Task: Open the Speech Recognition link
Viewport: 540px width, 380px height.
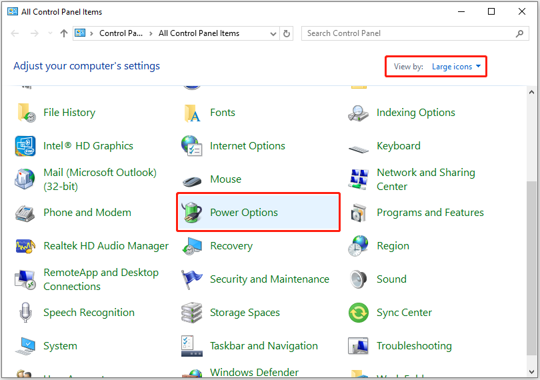Action: [89, 313]
